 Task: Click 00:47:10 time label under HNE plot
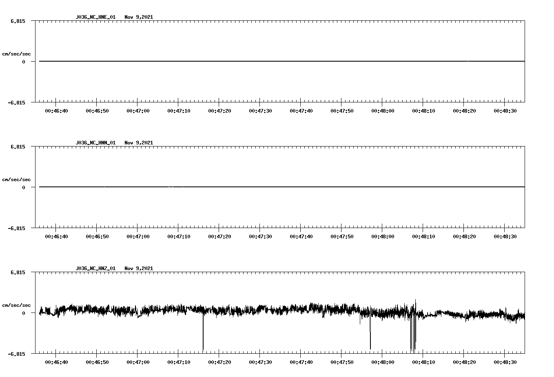179,111
